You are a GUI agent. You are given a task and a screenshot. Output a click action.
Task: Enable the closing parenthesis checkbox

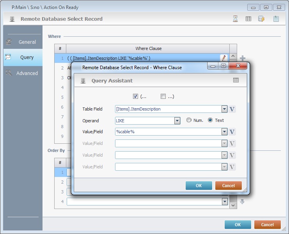(163, 96)
